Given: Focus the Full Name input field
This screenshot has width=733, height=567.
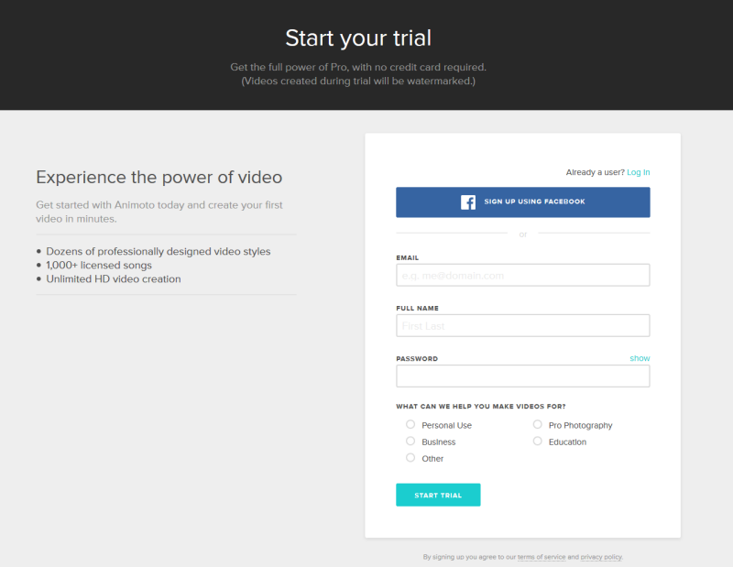Looking at the screenshot, I should point(522,326).
